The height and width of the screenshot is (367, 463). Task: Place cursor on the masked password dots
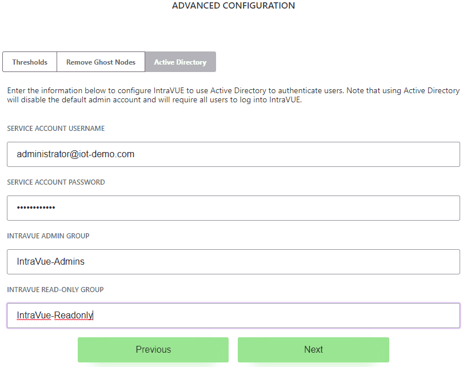click(36, 208)
